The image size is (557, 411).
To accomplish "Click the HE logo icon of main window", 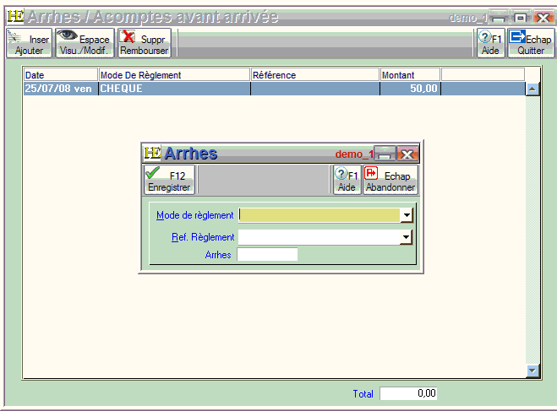I will 15,16.
